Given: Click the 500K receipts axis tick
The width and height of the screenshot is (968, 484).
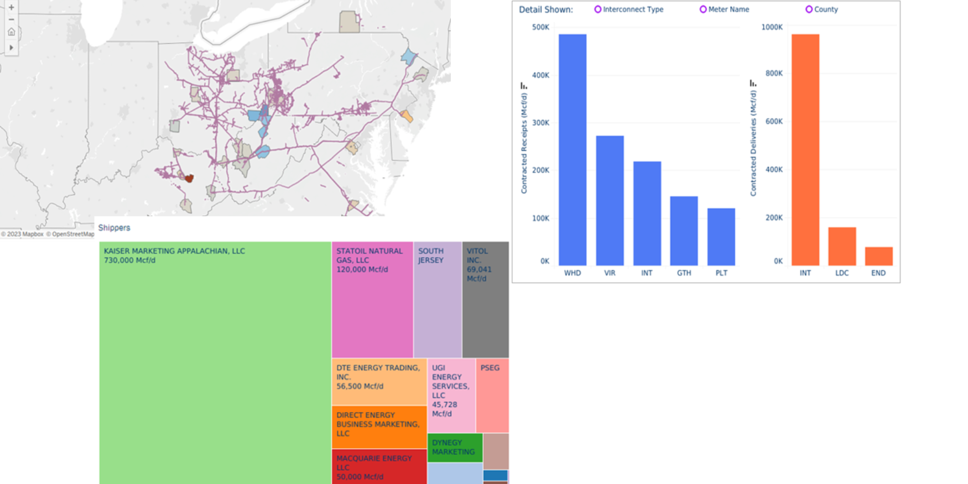Looking at the screenshot, I should click(540, 27).
